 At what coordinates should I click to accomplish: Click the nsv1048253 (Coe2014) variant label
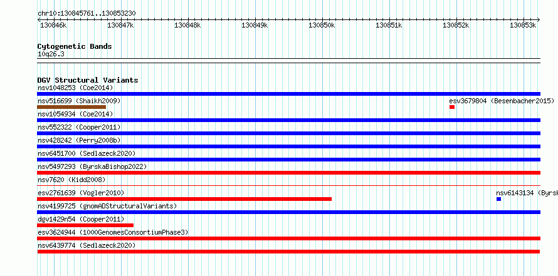pos(75,88)
